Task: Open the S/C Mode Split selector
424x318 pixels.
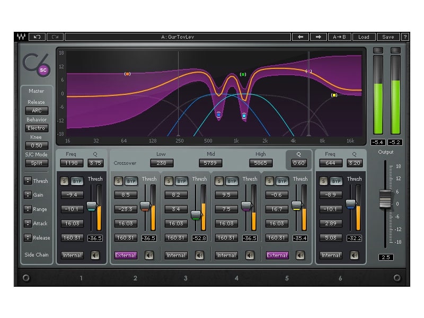Action: [x=37, y=163]
